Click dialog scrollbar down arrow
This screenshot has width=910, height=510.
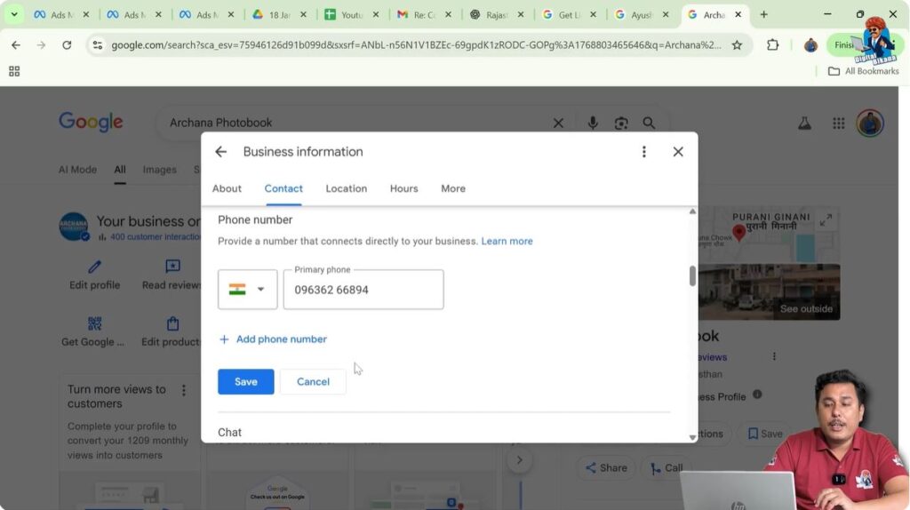[x=692, y=437]
